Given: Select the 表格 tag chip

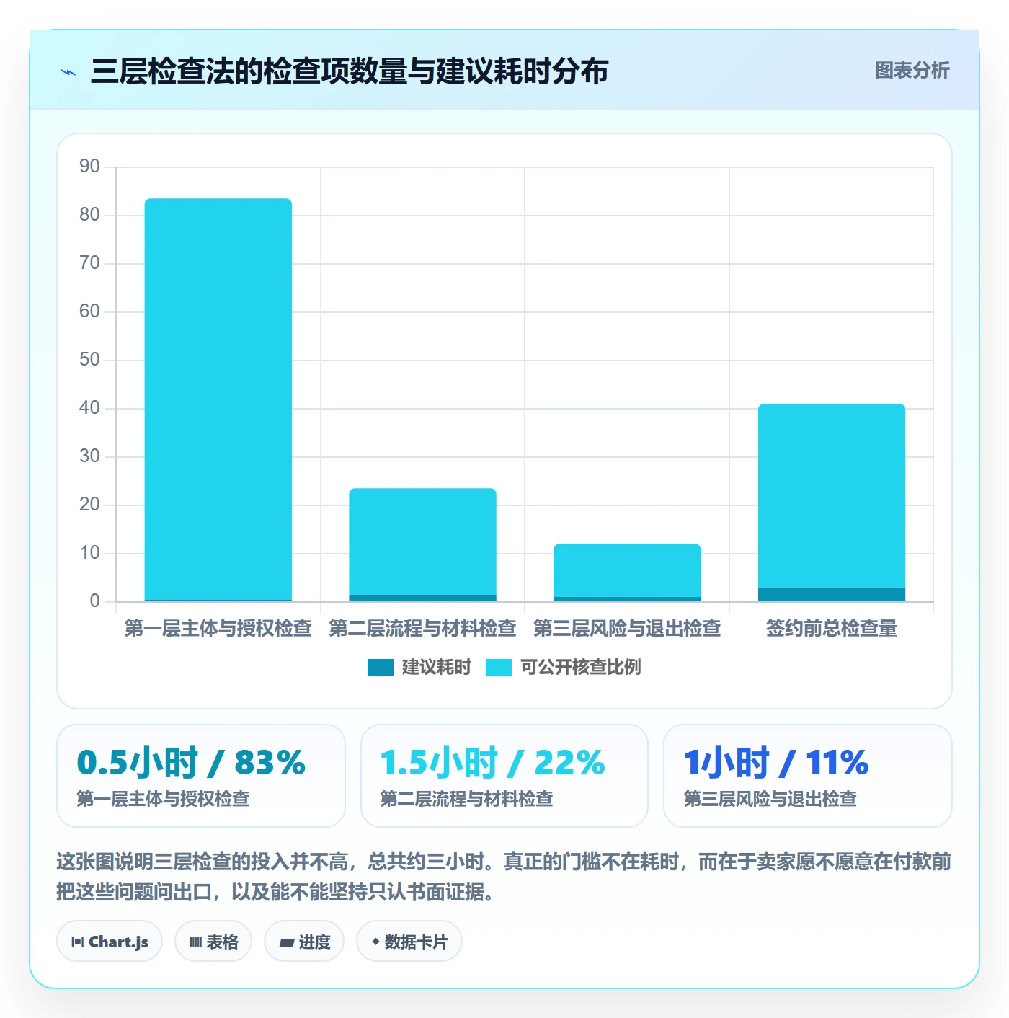Looking at the screenshot, I should pos(213,942).
